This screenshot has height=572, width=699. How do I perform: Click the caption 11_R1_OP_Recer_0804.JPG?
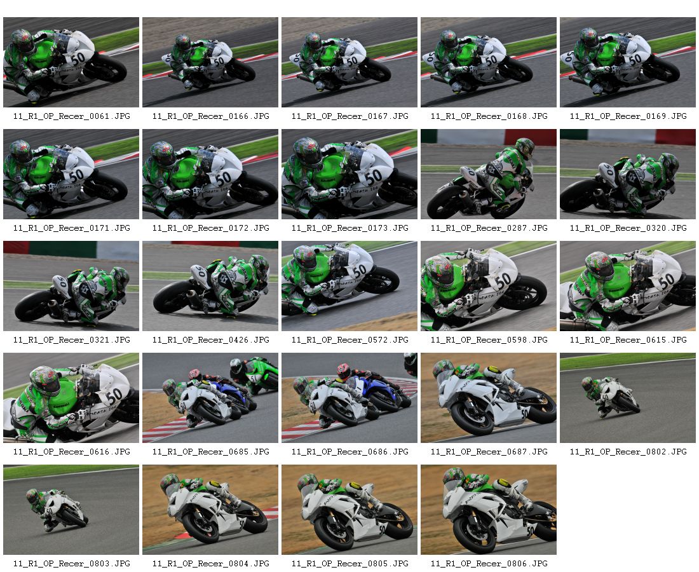[x=211, y=564]
